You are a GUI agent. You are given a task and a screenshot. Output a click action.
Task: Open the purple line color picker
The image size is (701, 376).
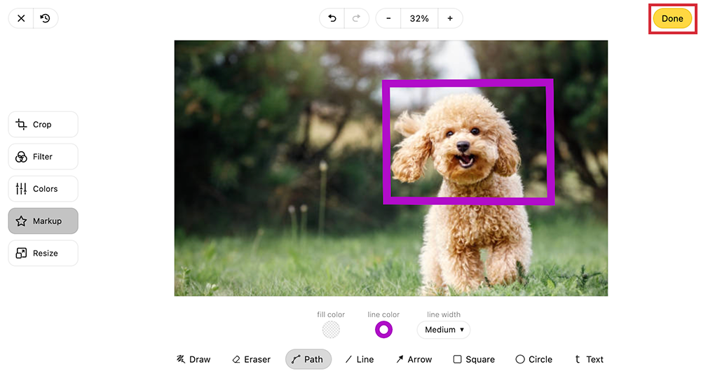383,329
